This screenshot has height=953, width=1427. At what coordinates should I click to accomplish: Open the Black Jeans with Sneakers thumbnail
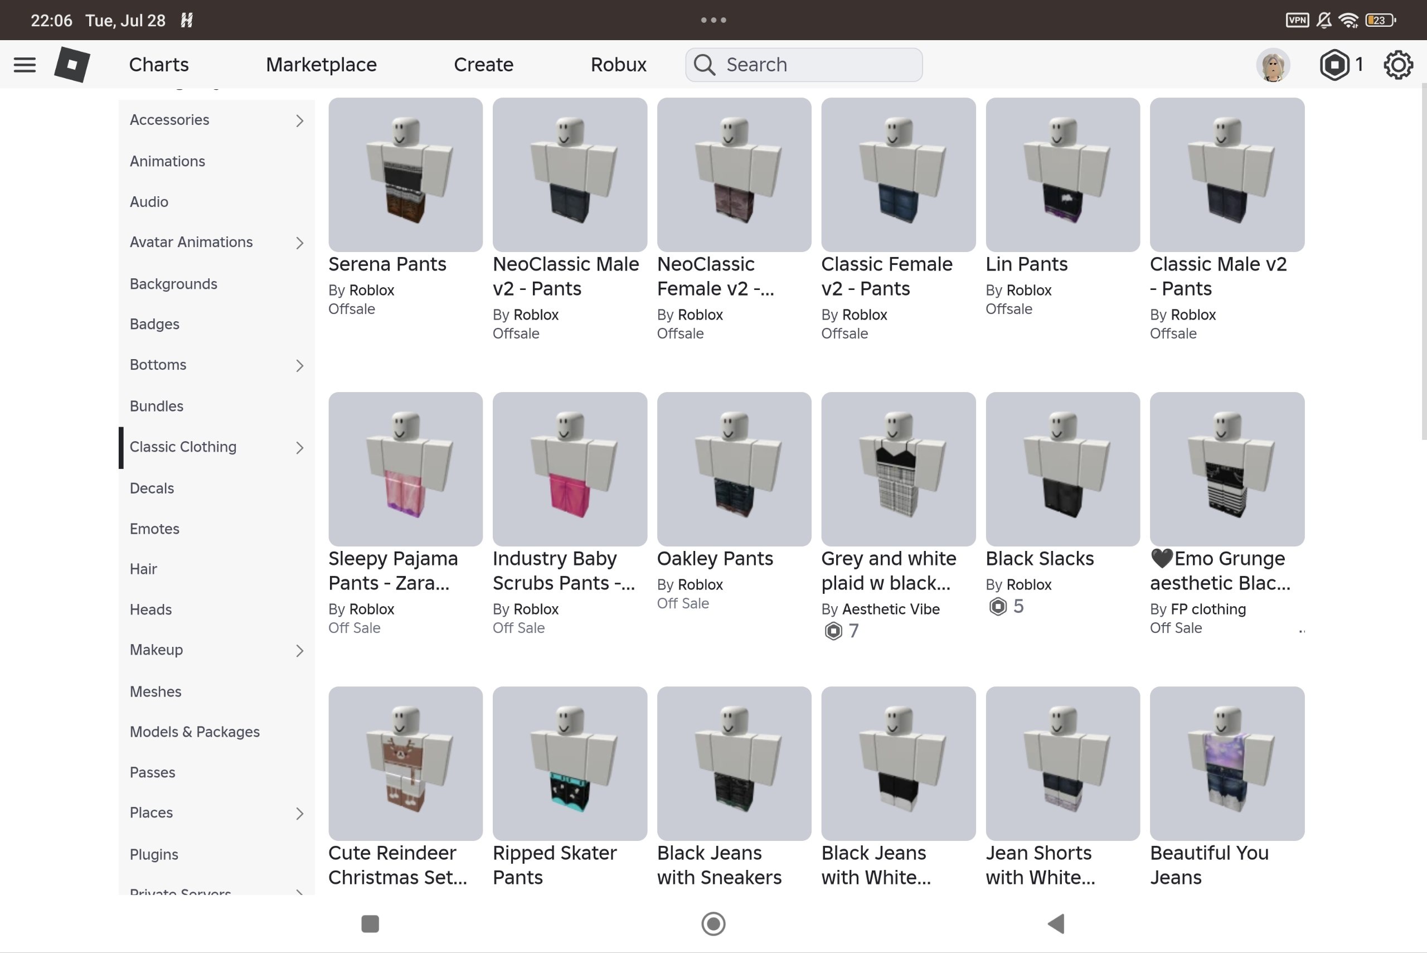pos(734,764)
